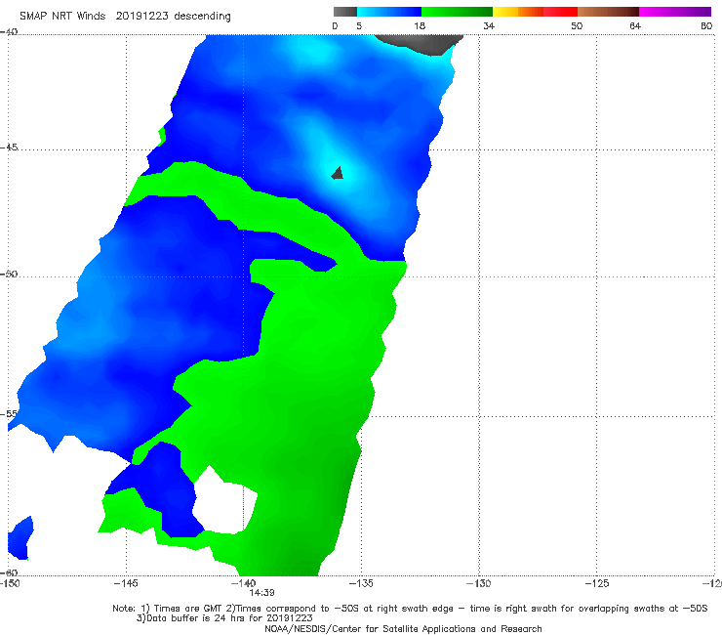Screen dimensions: 722x635
Task: Click the note "3)Data buffer is 24 hrs"
Action: pos(224,618)
